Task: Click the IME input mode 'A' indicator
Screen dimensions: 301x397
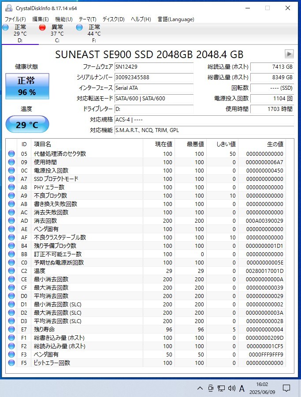Action: 242,388
